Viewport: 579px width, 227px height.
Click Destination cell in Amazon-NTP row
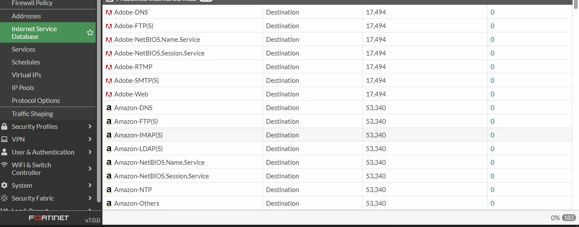[313, 190]
